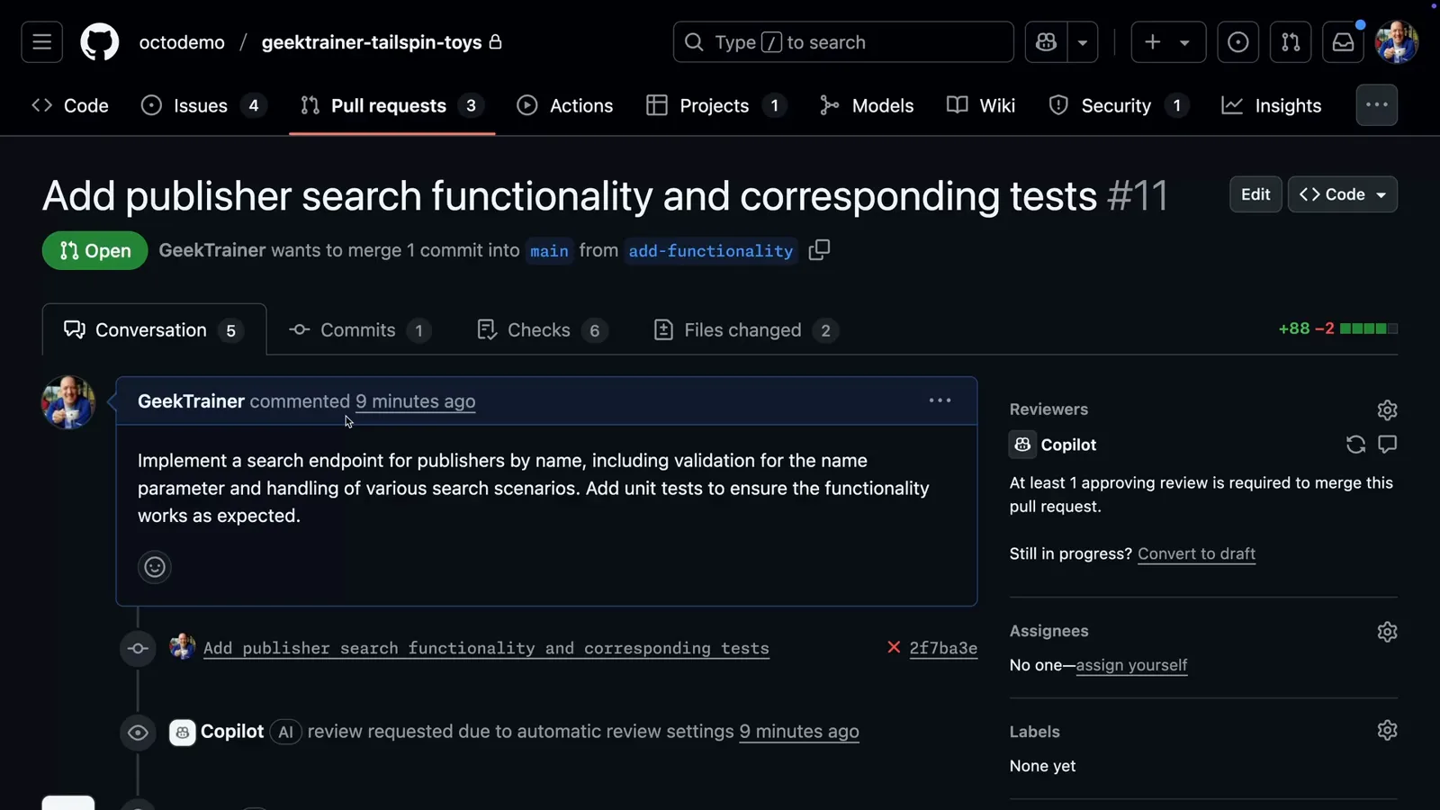Image resolution: width=1440 pixels, height=810 pixels.
Task: Open the more repository options ellipsis
Action: tap(1376, 104)
